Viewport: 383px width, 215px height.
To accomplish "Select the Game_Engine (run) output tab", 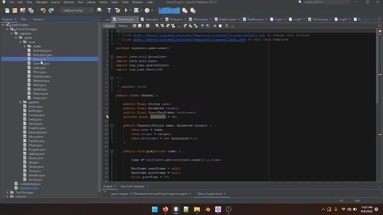I will (x=209, y=193).
